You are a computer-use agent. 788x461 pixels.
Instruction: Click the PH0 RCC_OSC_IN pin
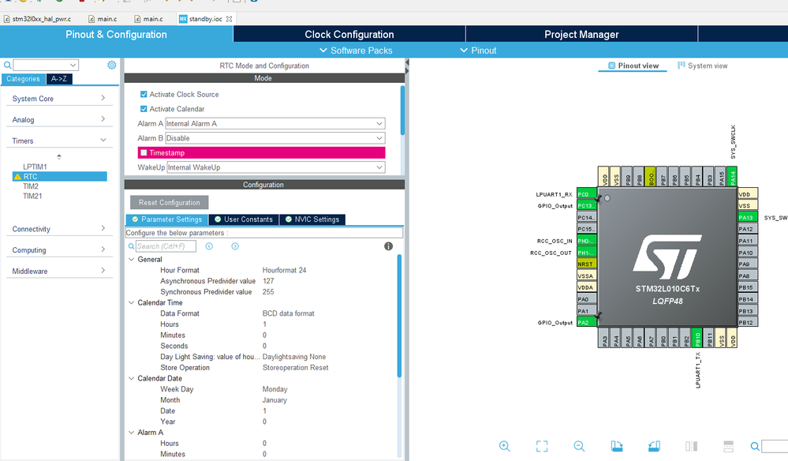point(587,241)
